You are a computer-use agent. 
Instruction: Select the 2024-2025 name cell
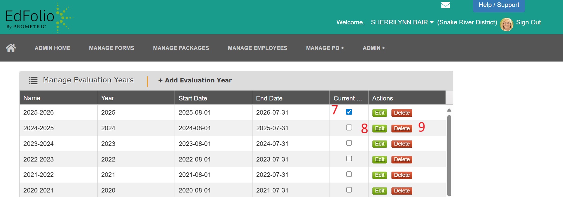(x=58, y=128)
